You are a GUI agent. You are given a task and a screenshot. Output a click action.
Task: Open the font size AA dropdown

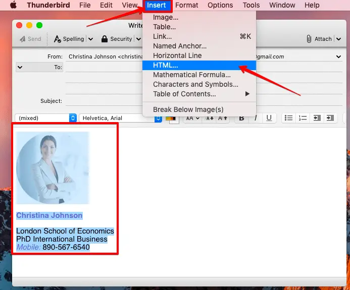tap(192, 118)
